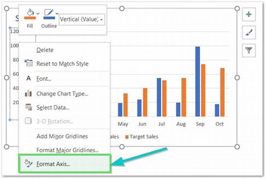Click the Fill paint bucket icon
Screen dimensions: 266x179
click(30, 13)
